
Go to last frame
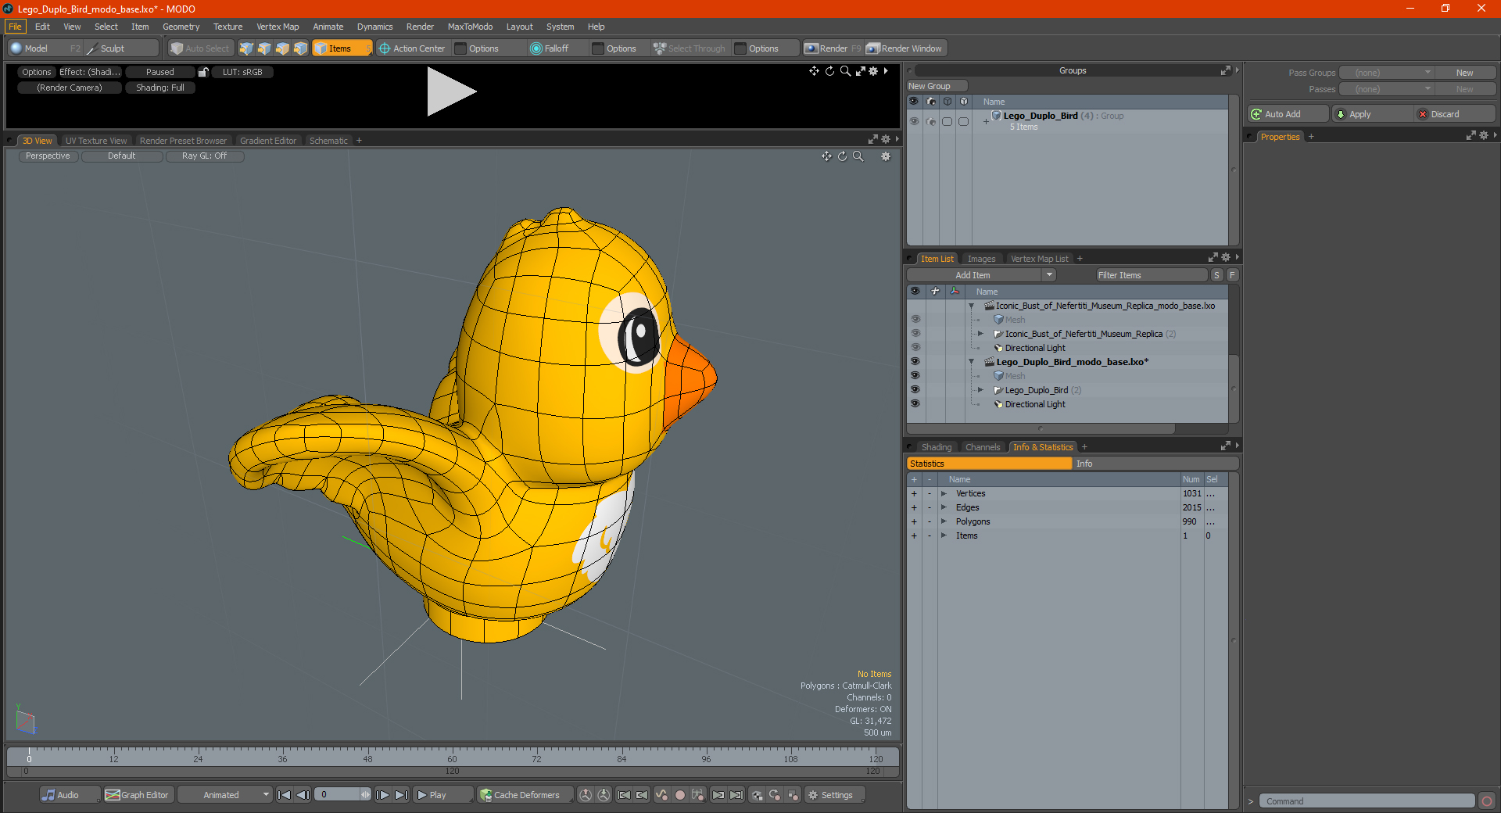click(x=401, y=795)
